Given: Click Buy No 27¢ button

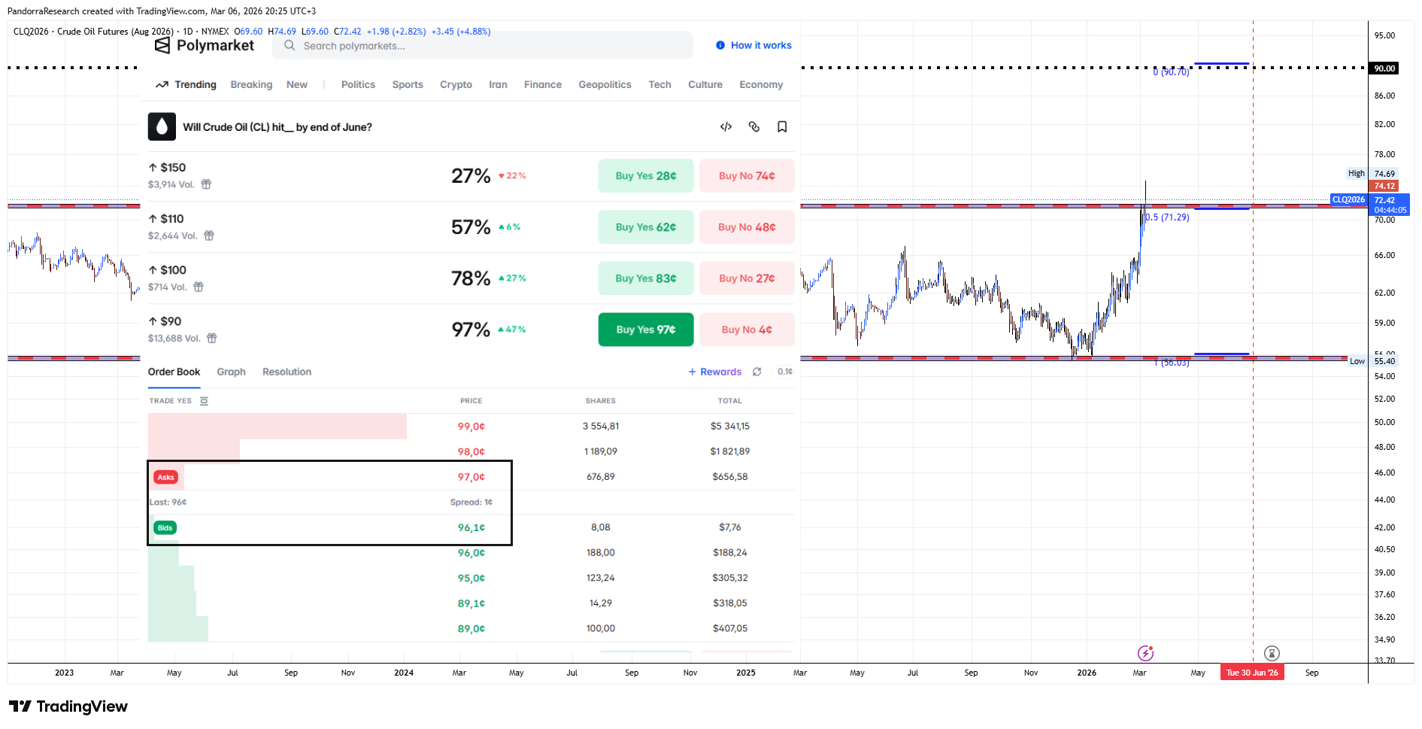Looking at the screenshot, I should click(747, 278).
